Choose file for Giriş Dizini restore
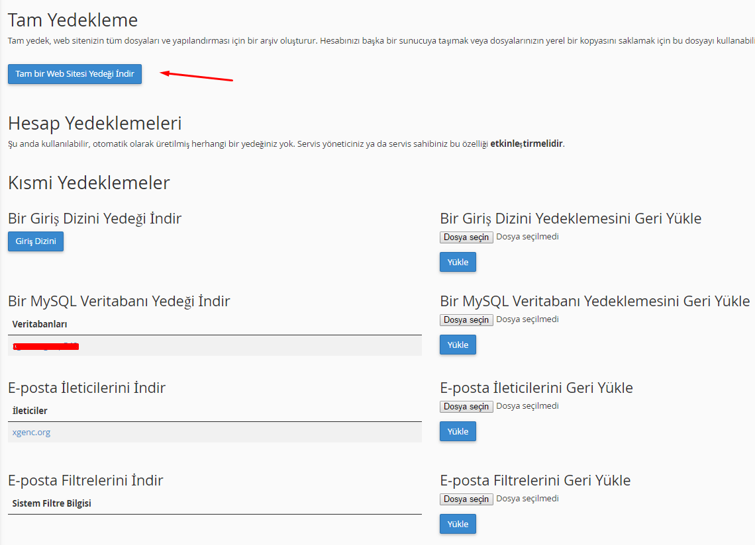The height and width of the screenshot is (545, 755). pos(466,237)
